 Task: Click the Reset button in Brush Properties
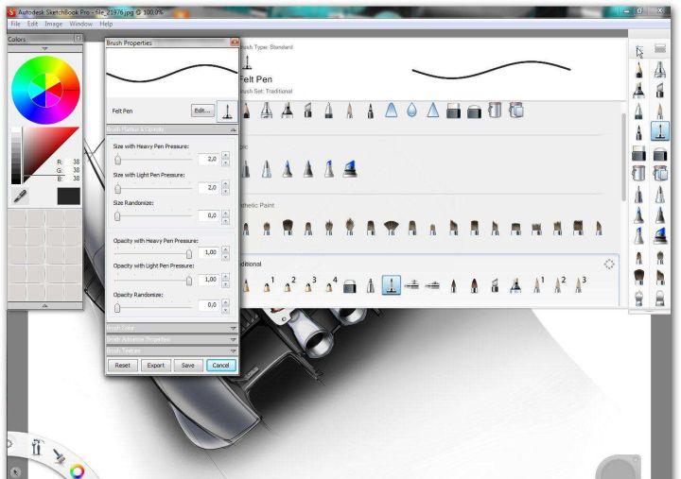122,366
